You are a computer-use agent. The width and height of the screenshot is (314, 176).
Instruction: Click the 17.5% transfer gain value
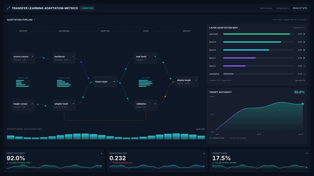[221, 158]
